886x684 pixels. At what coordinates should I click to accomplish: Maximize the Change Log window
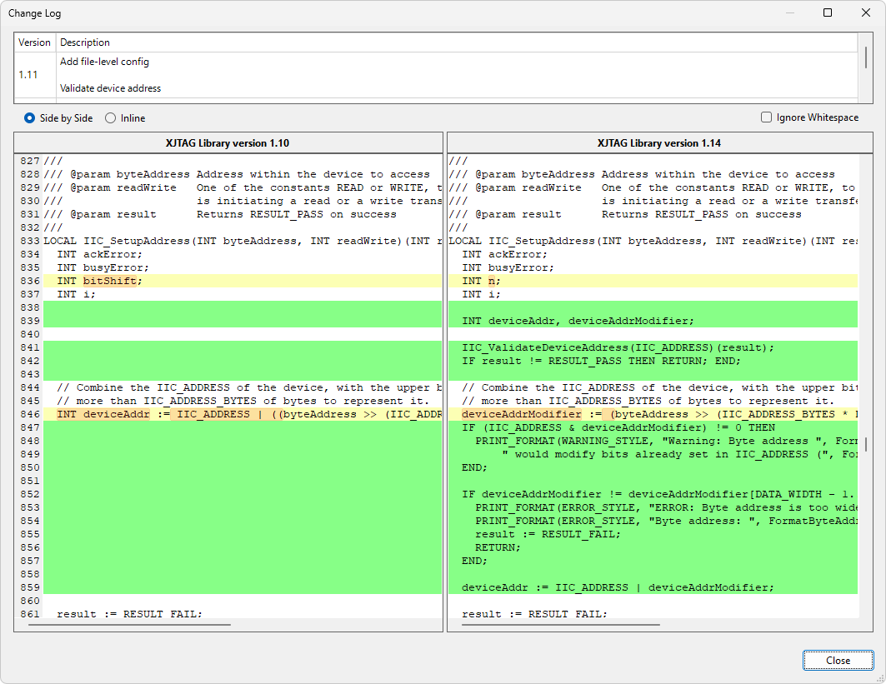click(x=828, y=12)
